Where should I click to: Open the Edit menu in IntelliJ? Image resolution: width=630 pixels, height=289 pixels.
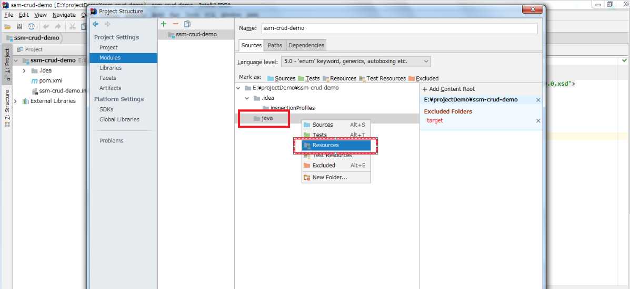[24, 15]
